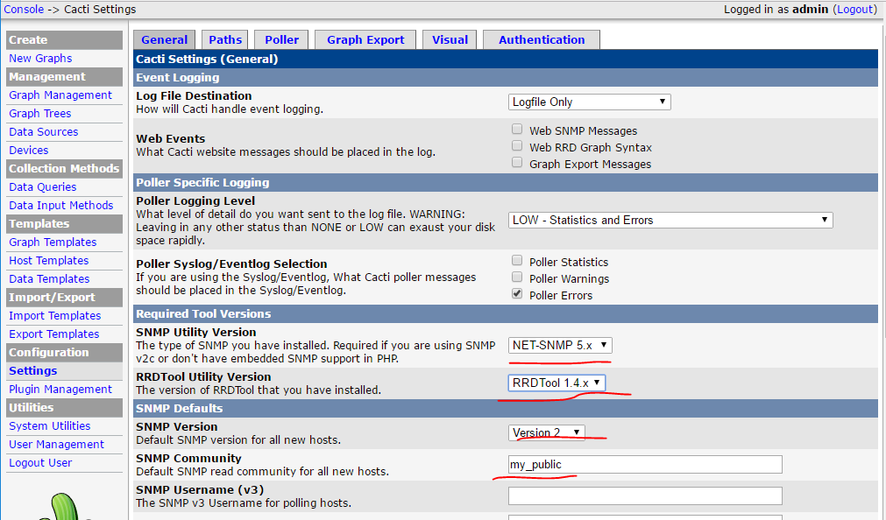Open Plugin Management page

click(60, 389)
